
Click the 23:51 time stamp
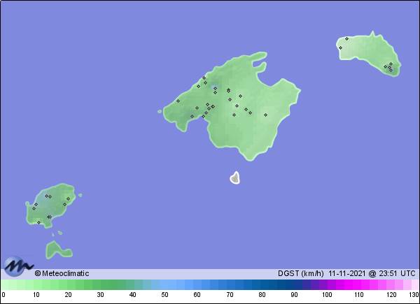[388, 273]
